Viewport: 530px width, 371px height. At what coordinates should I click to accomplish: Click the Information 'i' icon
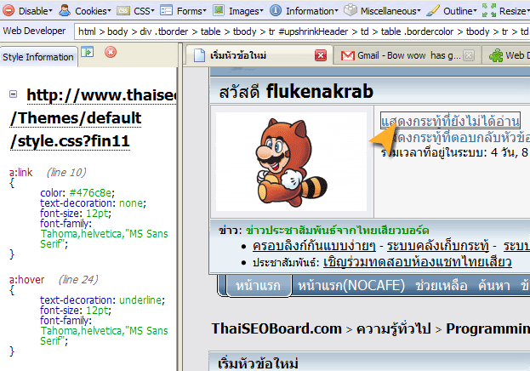tap(276, 10)
